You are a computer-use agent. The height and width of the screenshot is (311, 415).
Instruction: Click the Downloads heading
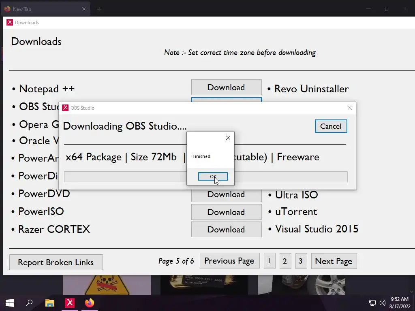pos(36,42)
